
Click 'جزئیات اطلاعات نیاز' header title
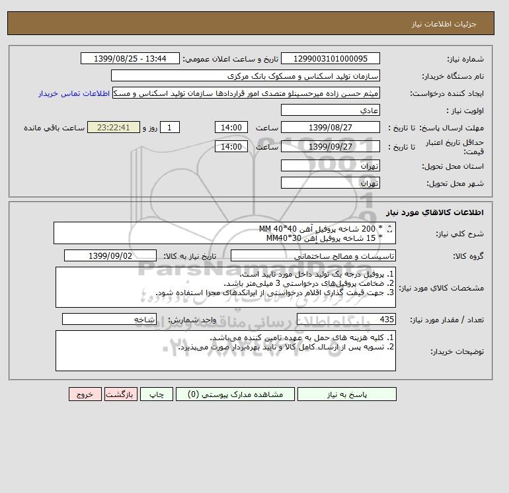tap(444, 24)
